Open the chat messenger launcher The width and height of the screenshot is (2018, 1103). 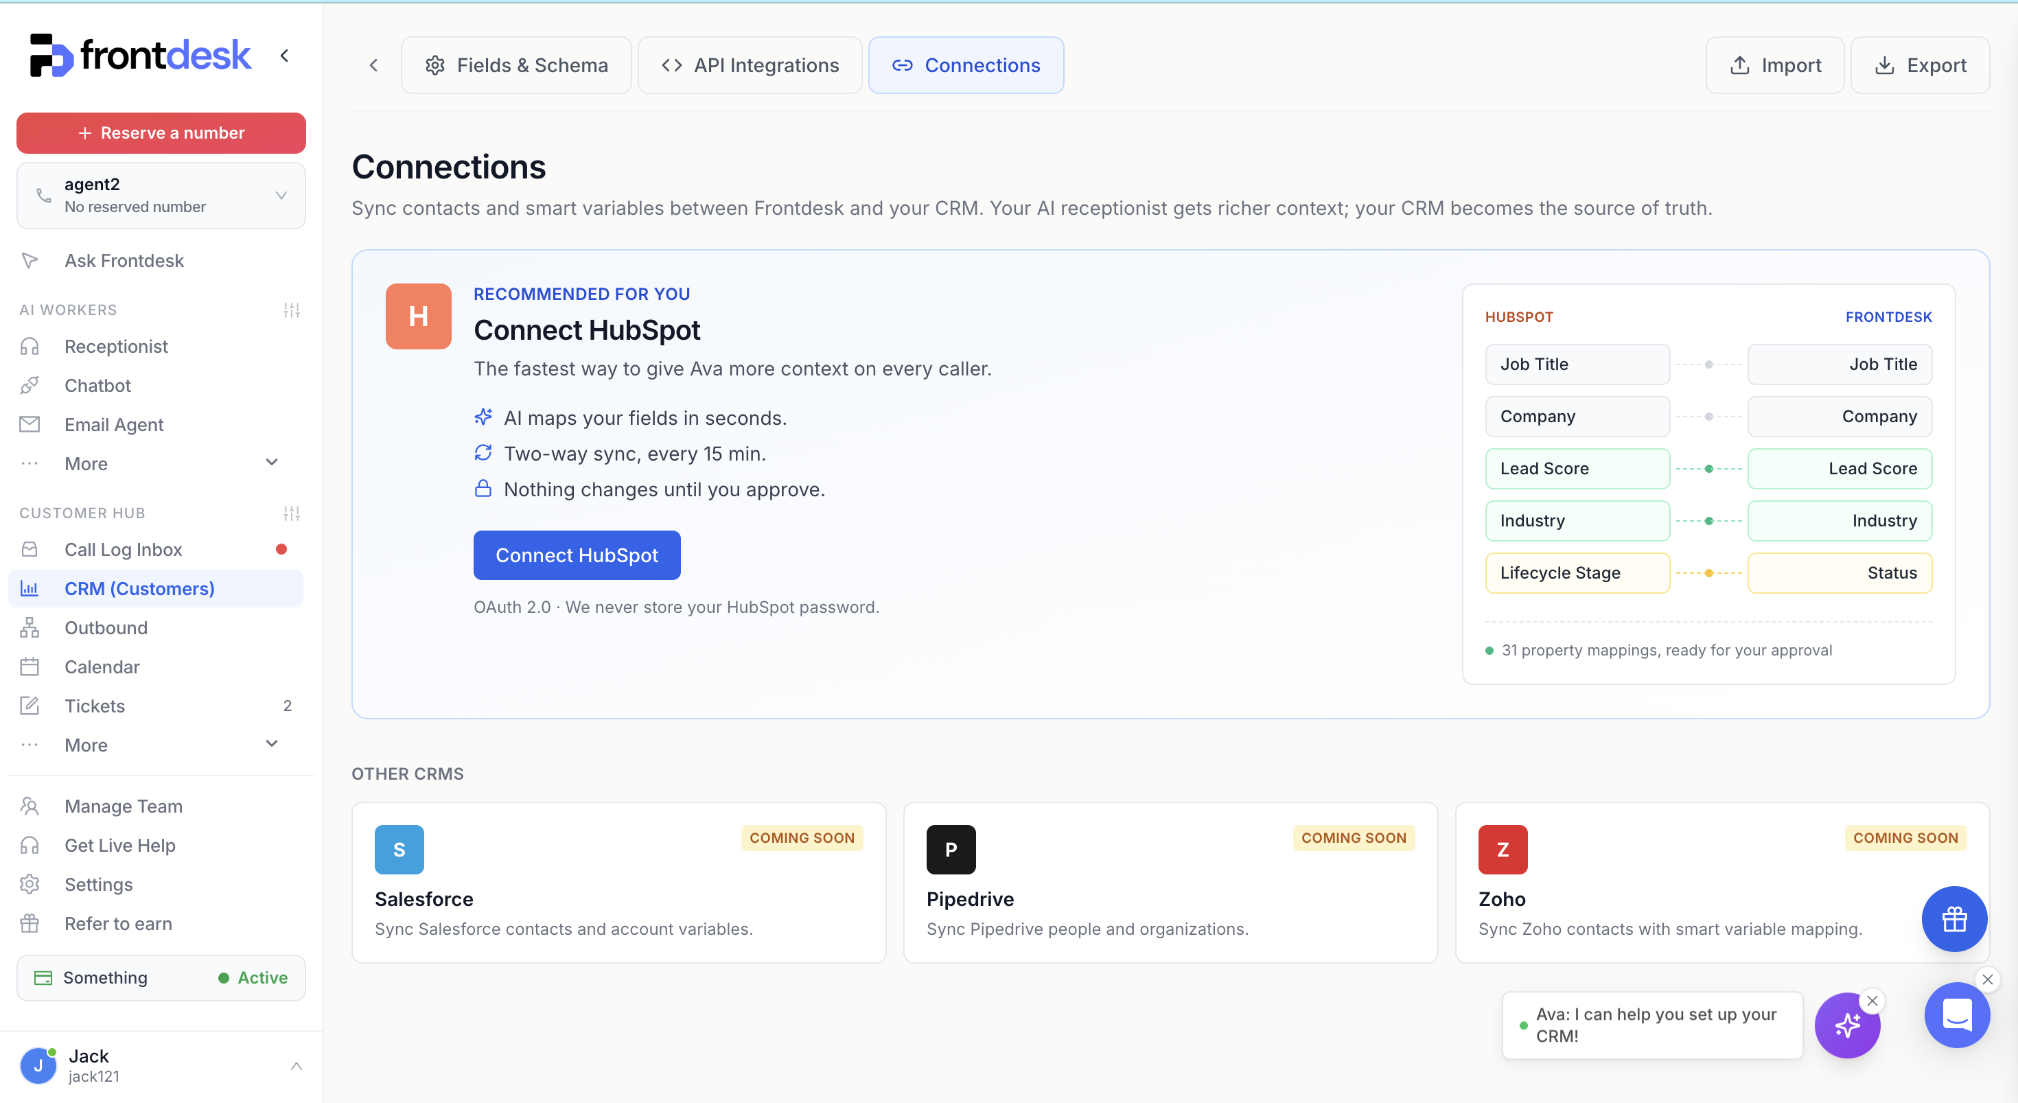point(1957,1015)
